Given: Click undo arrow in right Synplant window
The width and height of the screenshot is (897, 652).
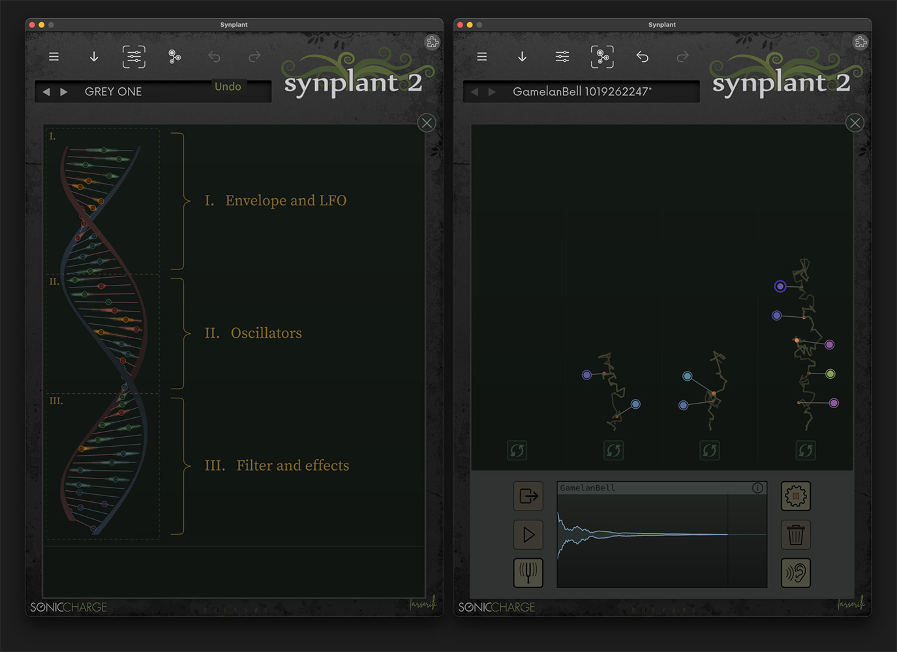Looking at the screenshot, I should 643,57.
